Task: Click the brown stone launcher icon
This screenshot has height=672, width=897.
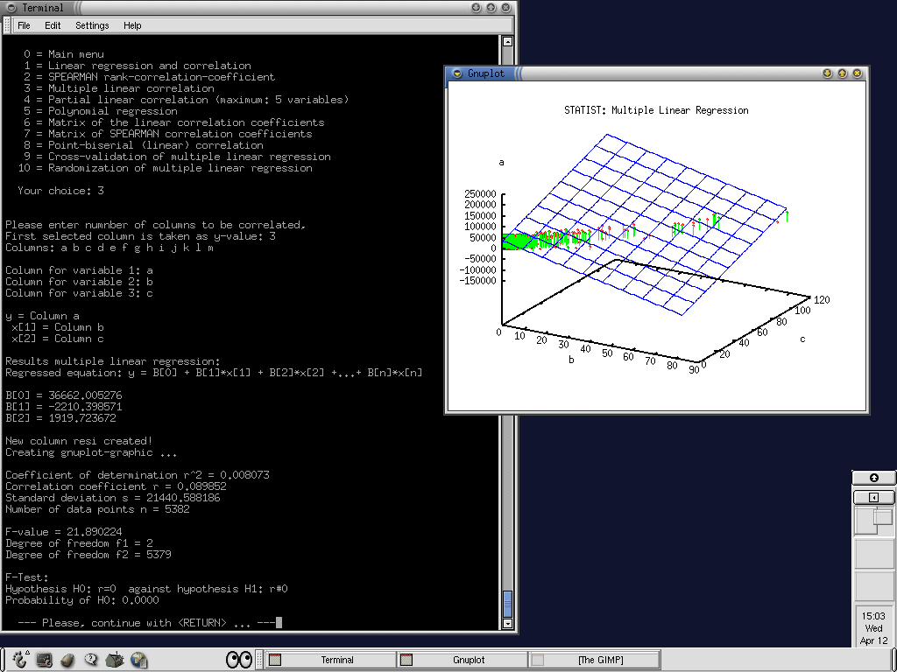Action: pos(67,660)
